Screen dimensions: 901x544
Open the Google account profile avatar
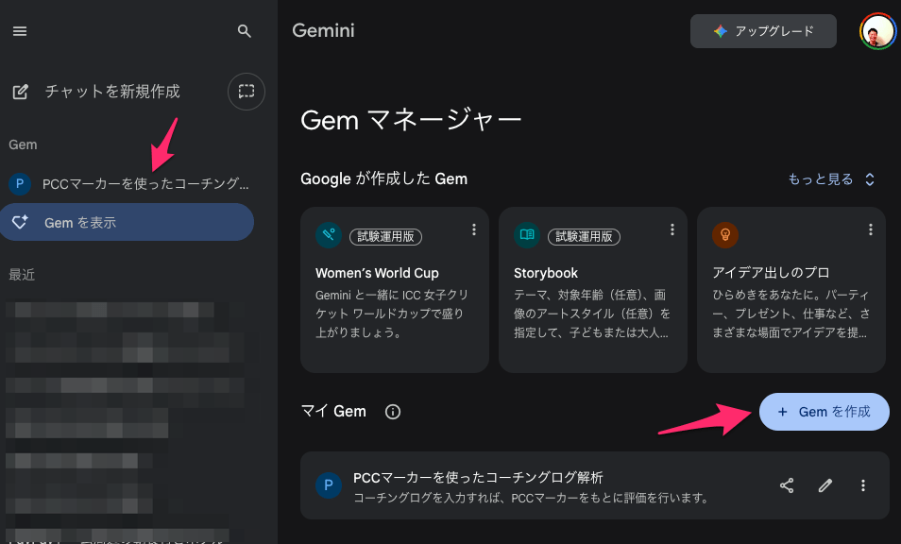click(877, 31)
